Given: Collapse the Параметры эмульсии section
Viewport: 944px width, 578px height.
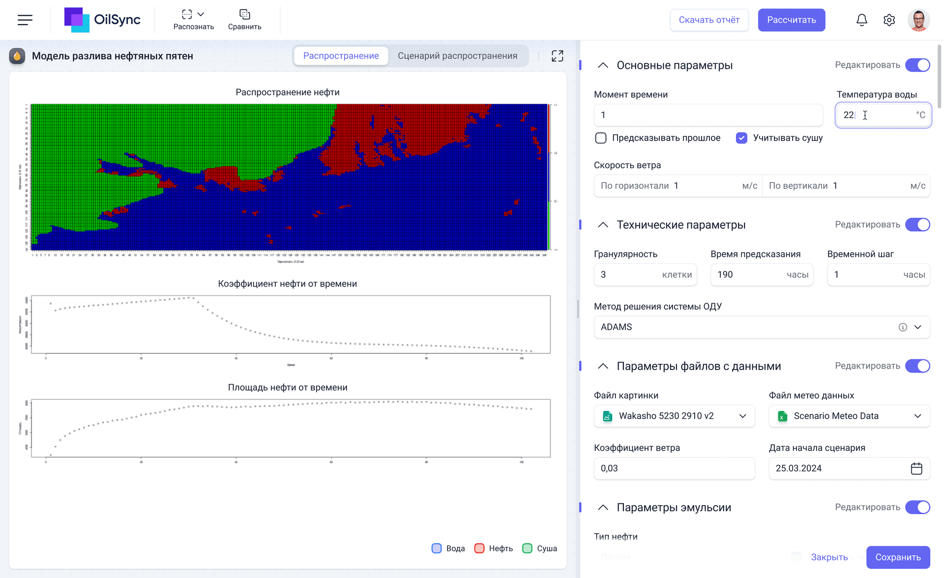Looking at the screenshot, I should 603,508.
